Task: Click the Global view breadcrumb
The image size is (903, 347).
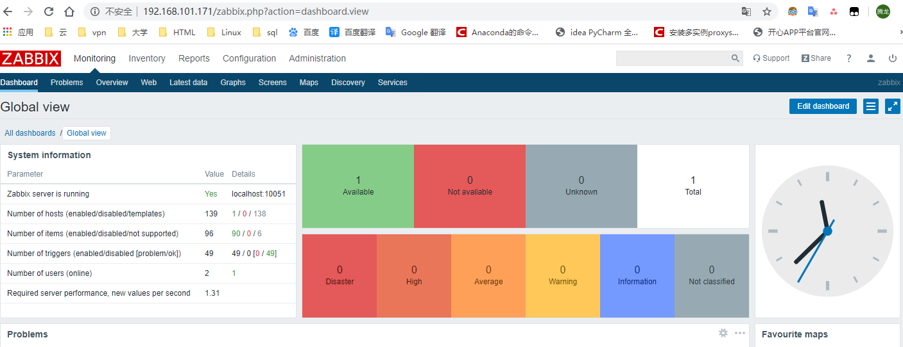Action: (87, 133)
